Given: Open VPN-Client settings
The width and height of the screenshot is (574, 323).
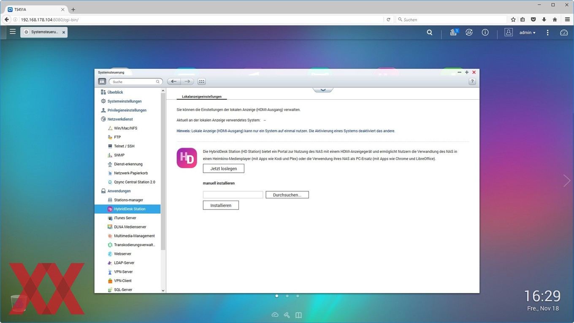Looking at the screenshot, I should tap(123, 281).
